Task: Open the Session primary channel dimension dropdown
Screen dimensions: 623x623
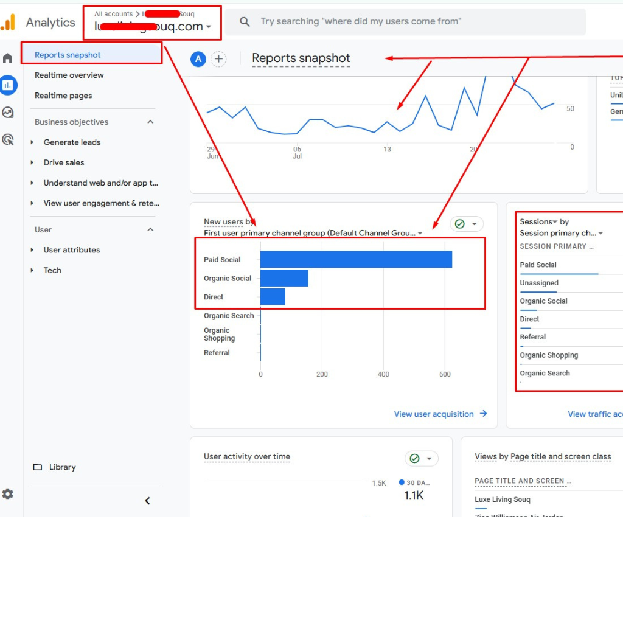Action: 600,232
